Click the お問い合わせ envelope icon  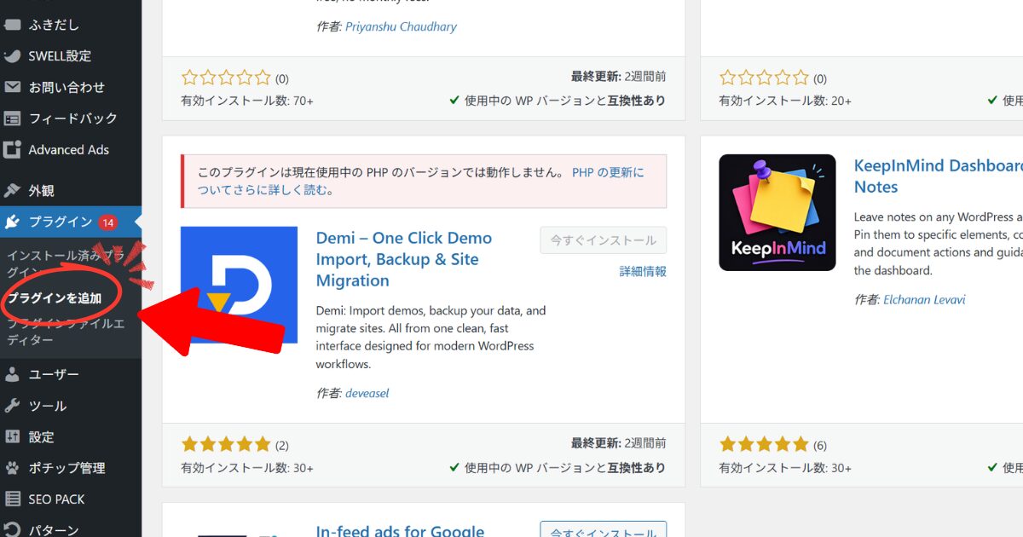pyautogui.click(x=12, y=87)
